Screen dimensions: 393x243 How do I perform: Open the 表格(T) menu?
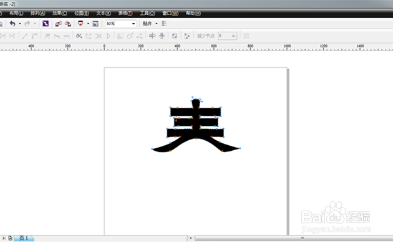[x=125, y=13]
